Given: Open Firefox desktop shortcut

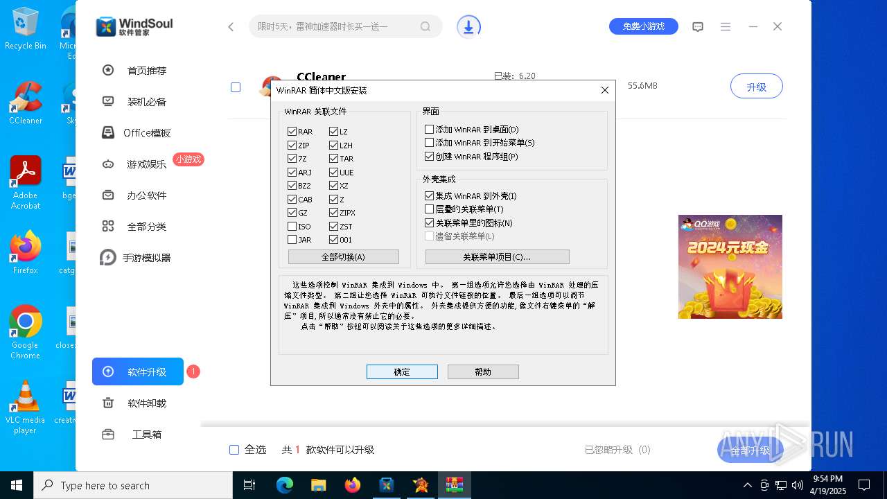Looking at the screenshot, I should [x=26, y=253].
